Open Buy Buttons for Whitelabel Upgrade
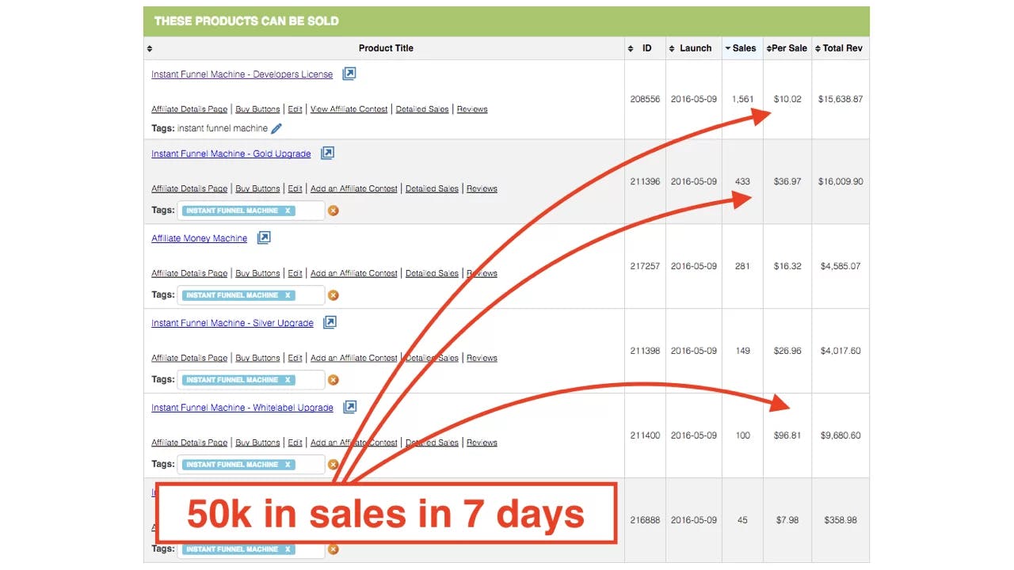The height and width of the screenshot is (570, 1014). click(x=257, y=443)
